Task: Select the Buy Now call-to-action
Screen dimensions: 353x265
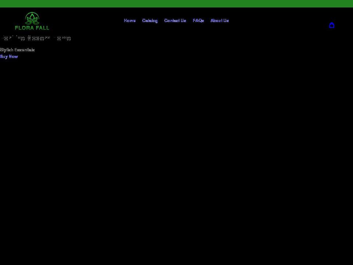Action: click(x=9, y=56)
